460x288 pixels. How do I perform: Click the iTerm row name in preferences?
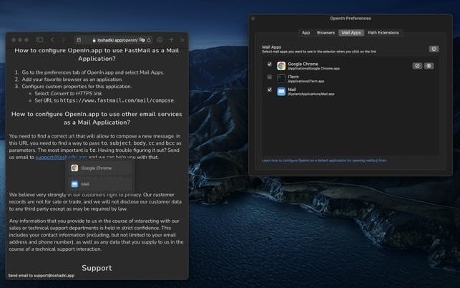point(293,77)
